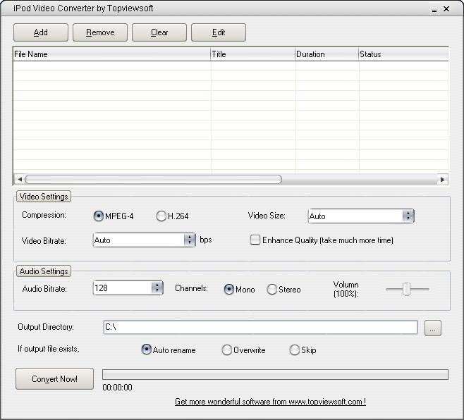Click the Volumn slider handle

click(407, 289)
